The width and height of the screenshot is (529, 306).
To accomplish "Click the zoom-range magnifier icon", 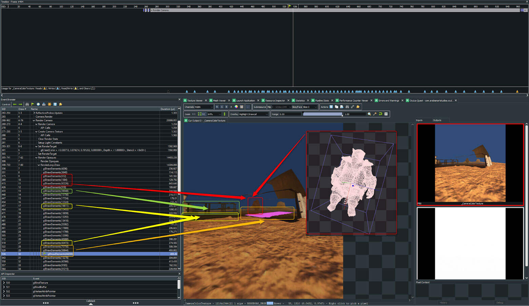I will [x=369, y=114].
